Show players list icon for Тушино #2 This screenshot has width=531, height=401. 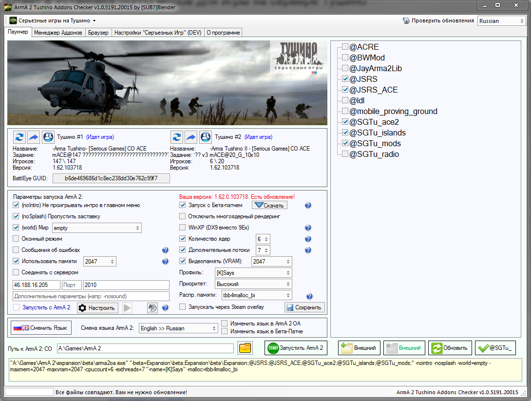206,137
